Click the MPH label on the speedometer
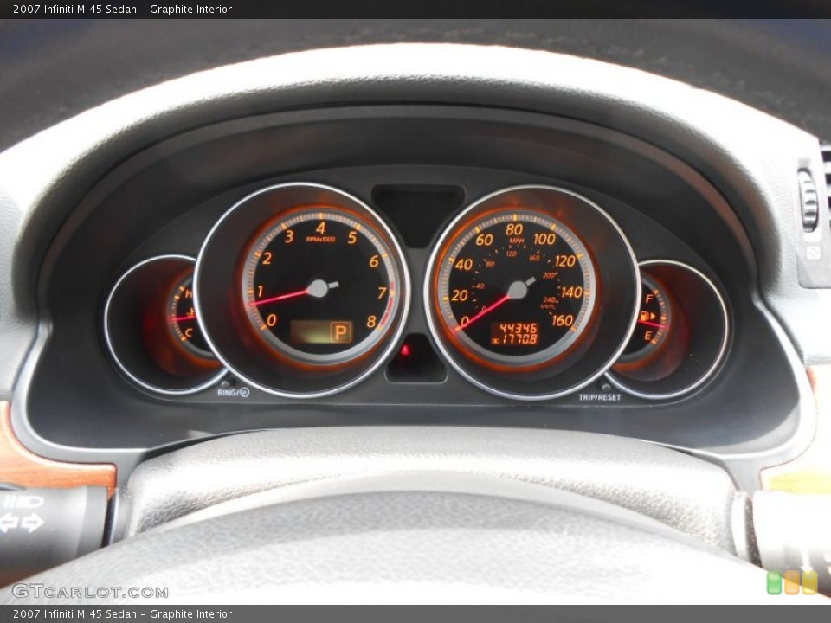 (x=516, y=241)
